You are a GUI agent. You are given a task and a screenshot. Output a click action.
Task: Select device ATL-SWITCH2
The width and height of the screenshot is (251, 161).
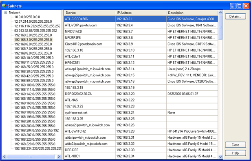click(x=75, y=131)
